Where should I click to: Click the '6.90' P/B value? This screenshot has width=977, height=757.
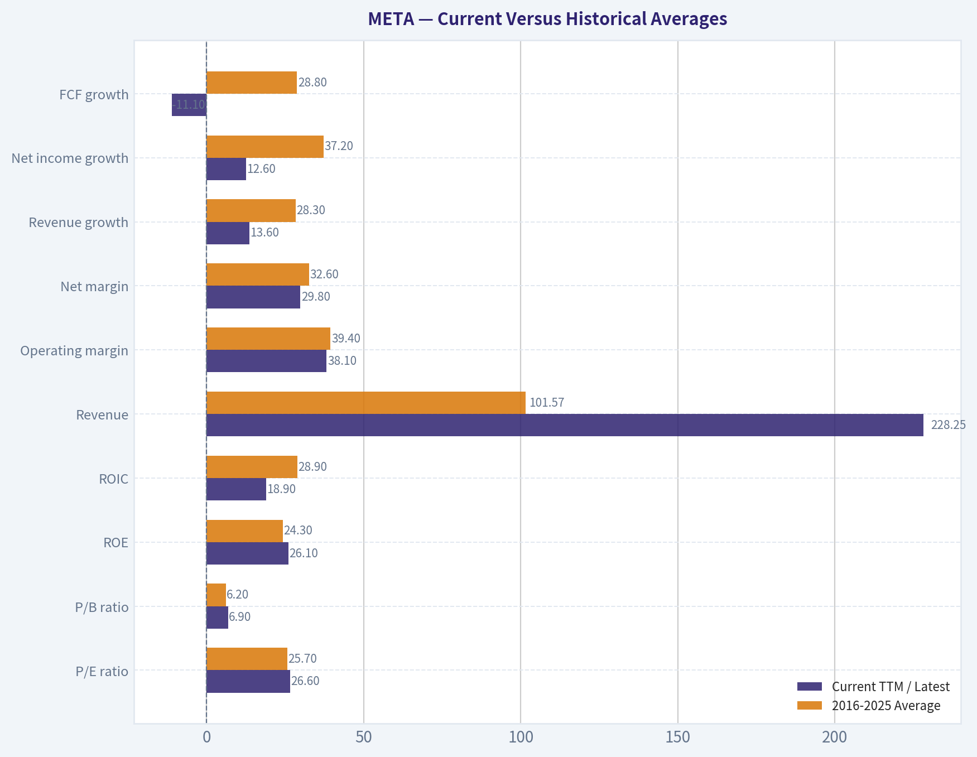point(239,617)
